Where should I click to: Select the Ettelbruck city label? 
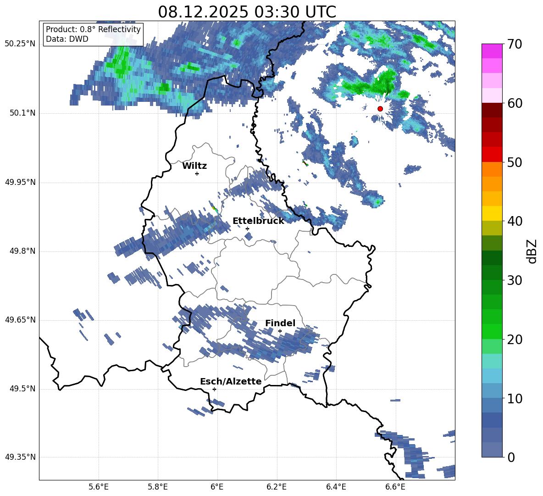pyautogui.click(x=258, y=221)
